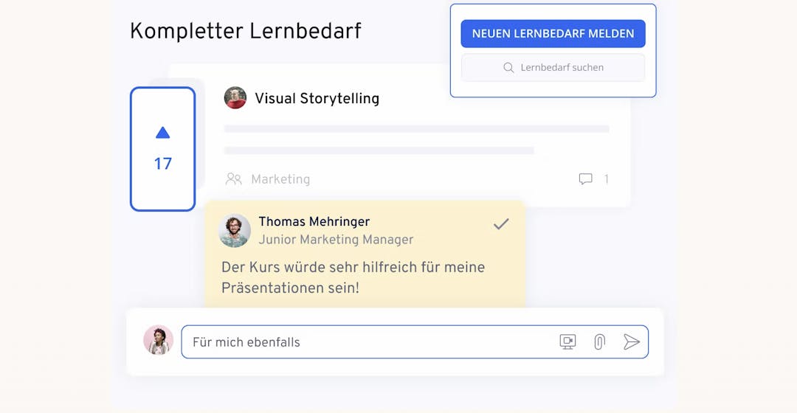Click the checkmark on Thomas's comment
Image resolution: width=797 pixels, height=413 pixels.
[x=501, y=223]
